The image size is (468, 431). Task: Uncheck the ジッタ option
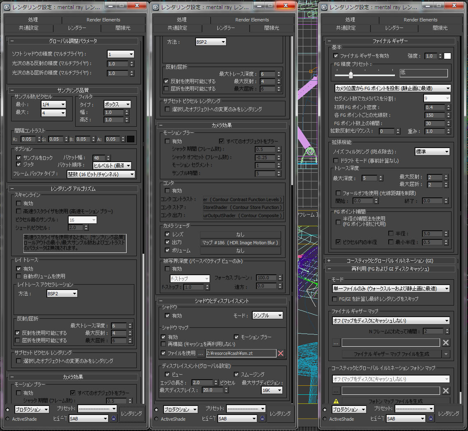coord(18,165)
